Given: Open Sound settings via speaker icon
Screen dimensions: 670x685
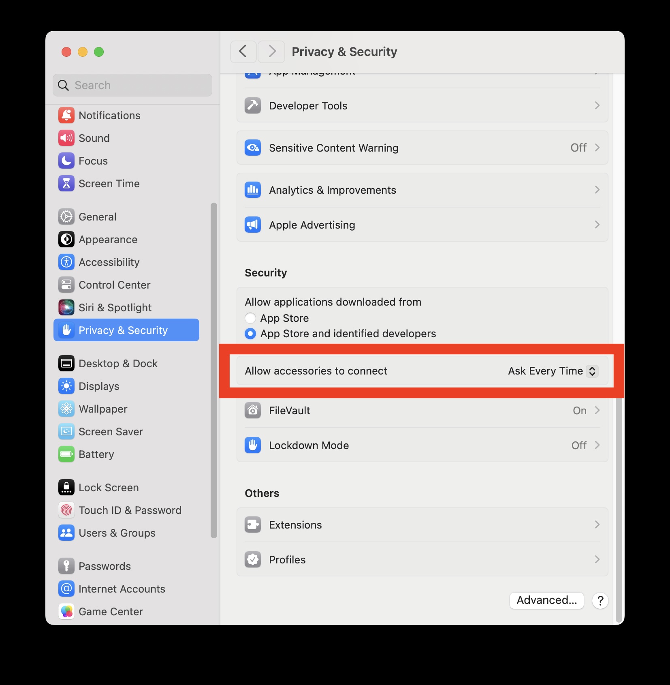Looking at the screenshot, I should click(66, 138).
